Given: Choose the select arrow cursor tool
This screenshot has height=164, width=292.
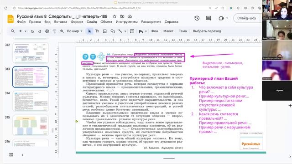Looking at the screenshot, I should pos(89,31).
